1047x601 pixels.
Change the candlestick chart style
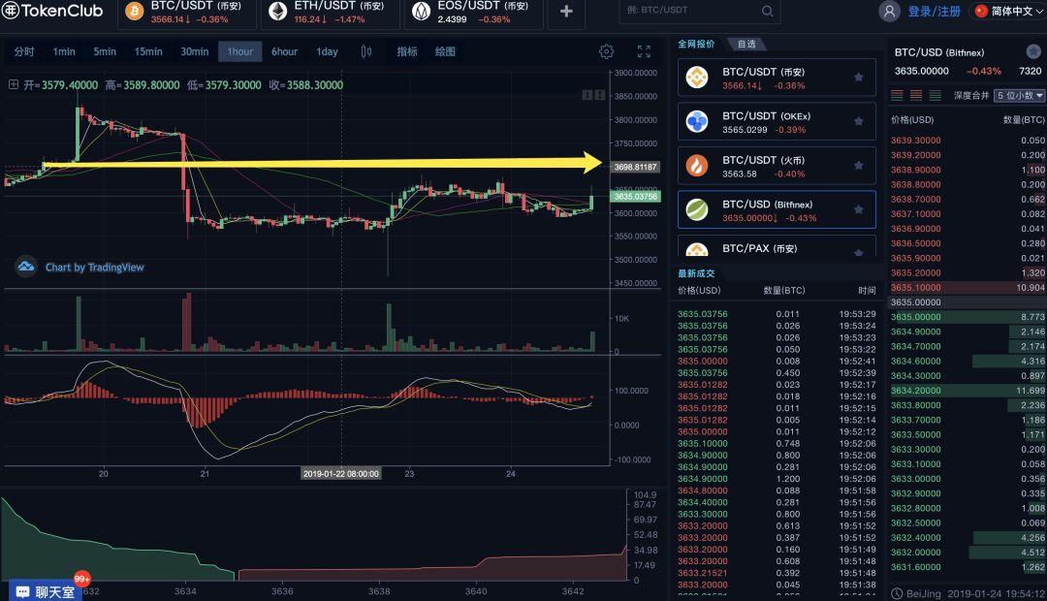[365, 51]
